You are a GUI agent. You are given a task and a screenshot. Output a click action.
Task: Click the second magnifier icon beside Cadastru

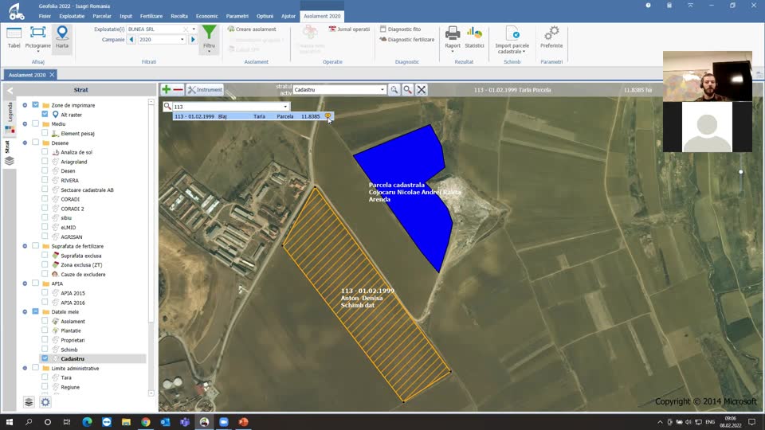pyautogui.click(x=407, y=90)
